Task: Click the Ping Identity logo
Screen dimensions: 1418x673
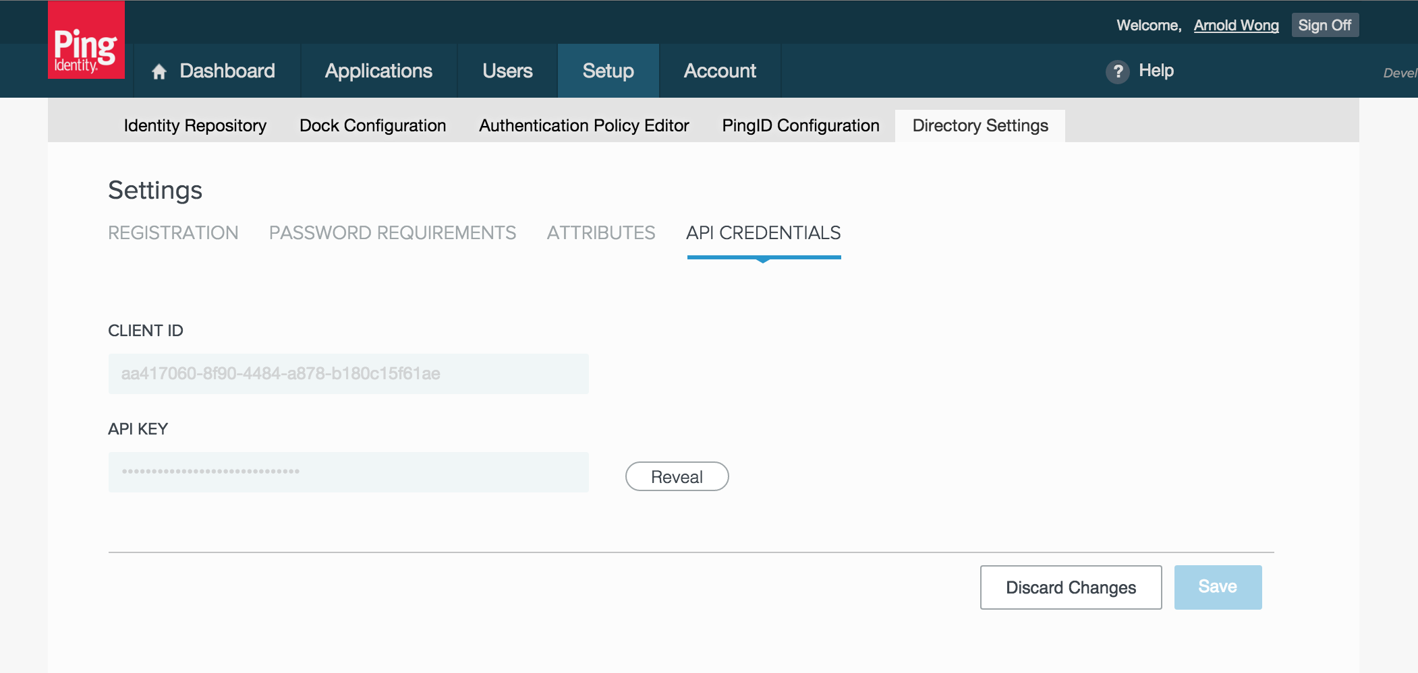Action: coord(86,42)
